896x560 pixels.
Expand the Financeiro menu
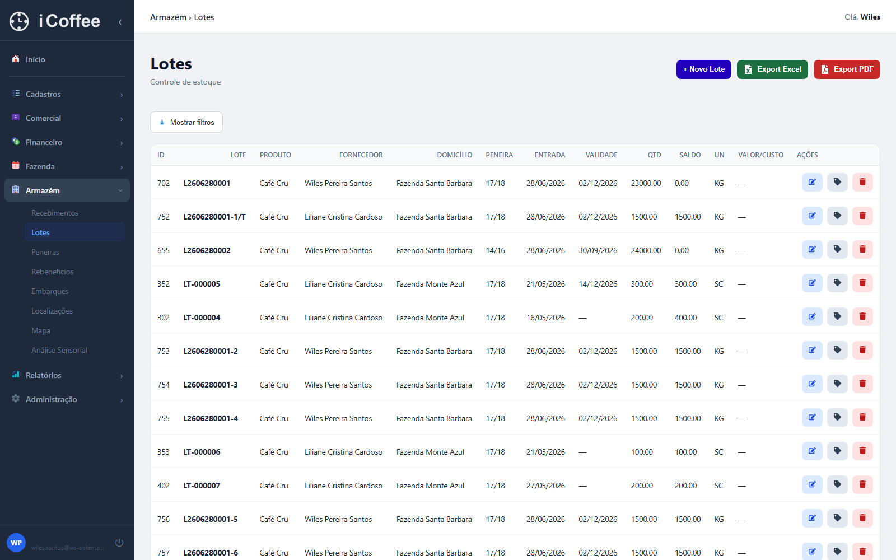67,142
